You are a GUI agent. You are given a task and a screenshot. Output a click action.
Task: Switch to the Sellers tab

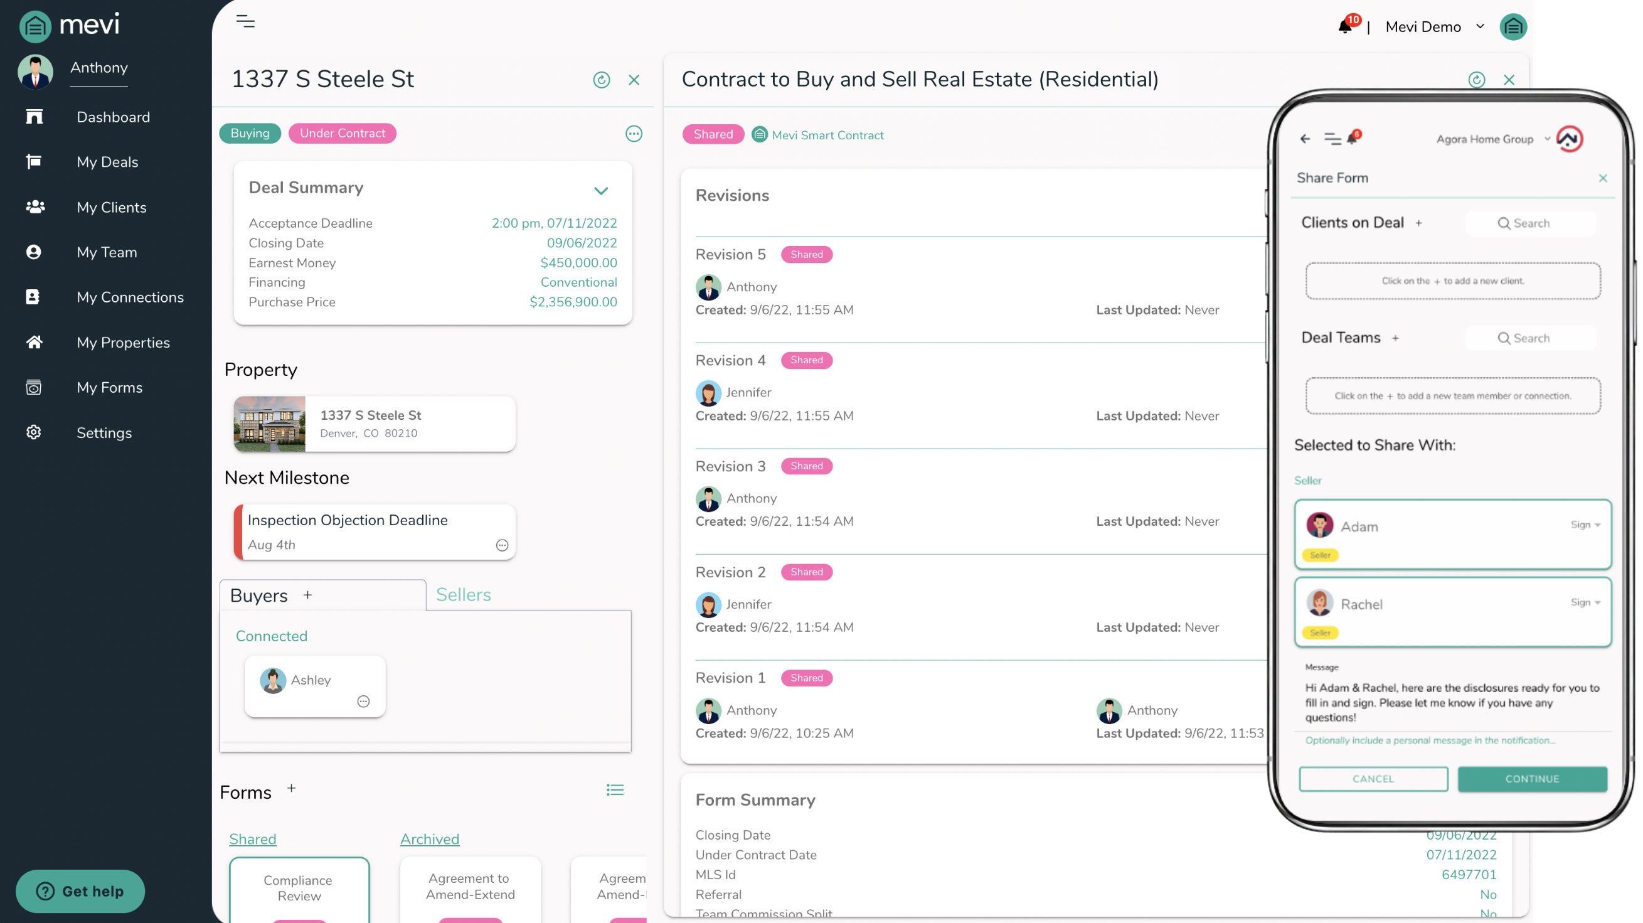(463, 595)
